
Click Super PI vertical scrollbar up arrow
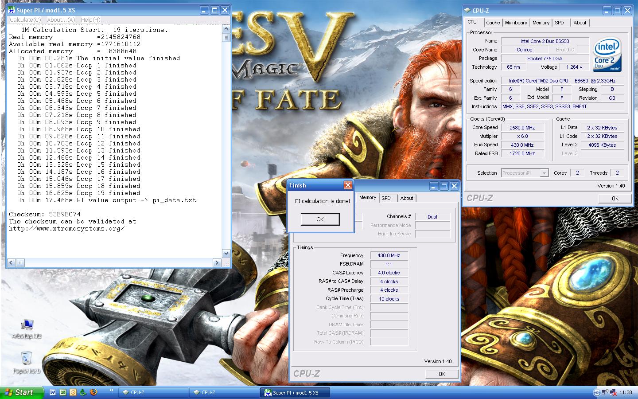pyautogui.click(x=226, y=29)
